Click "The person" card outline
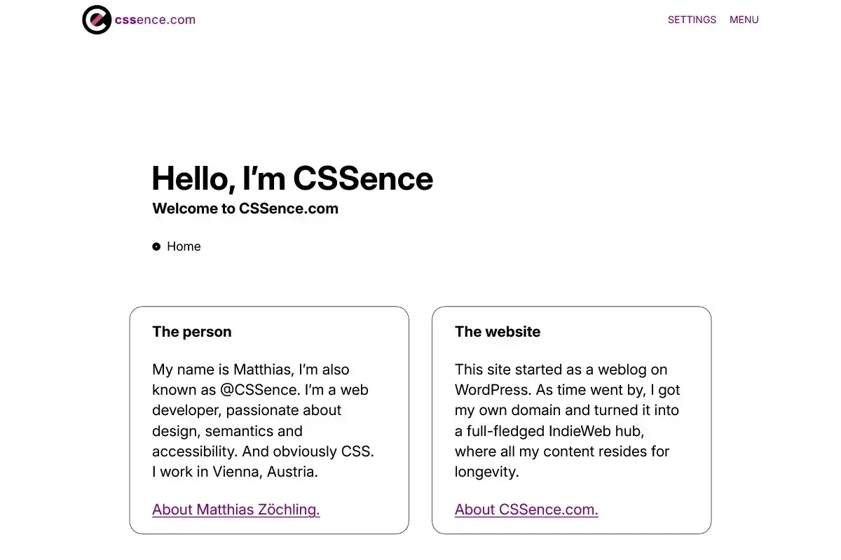 pyautogui.click(x=269, y=420)
